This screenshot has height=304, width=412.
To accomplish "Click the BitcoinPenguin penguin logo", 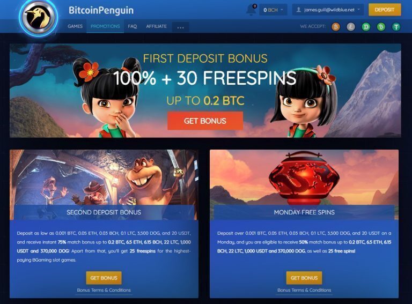I will point(39,17).
